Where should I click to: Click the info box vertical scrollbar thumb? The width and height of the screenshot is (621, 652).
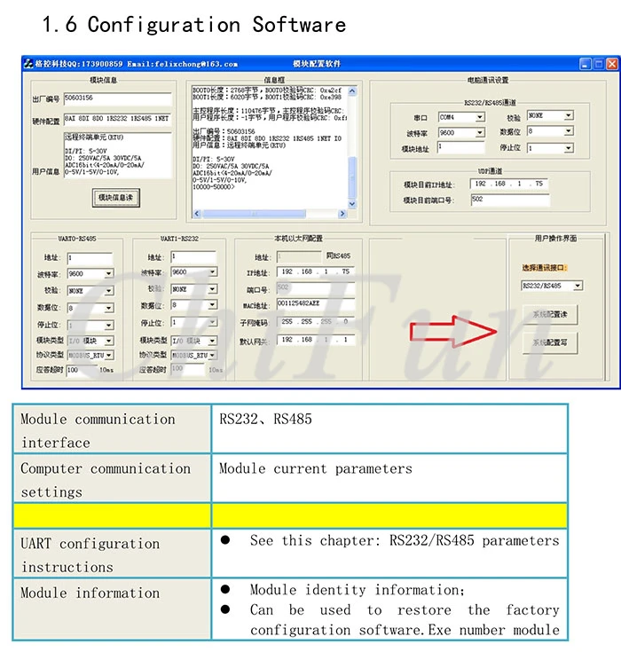pyautogui.click(x=352, y=178)
